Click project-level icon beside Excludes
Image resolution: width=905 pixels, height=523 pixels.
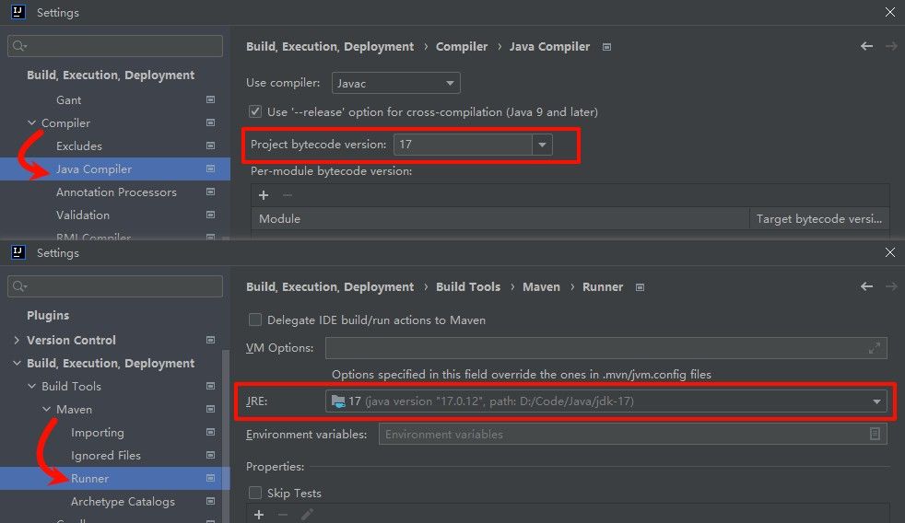coord(211,145)
